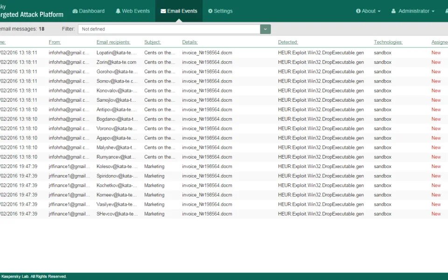Open the Settings tab
The height and width of the screenshot is (280, 448).
[220, 11]
